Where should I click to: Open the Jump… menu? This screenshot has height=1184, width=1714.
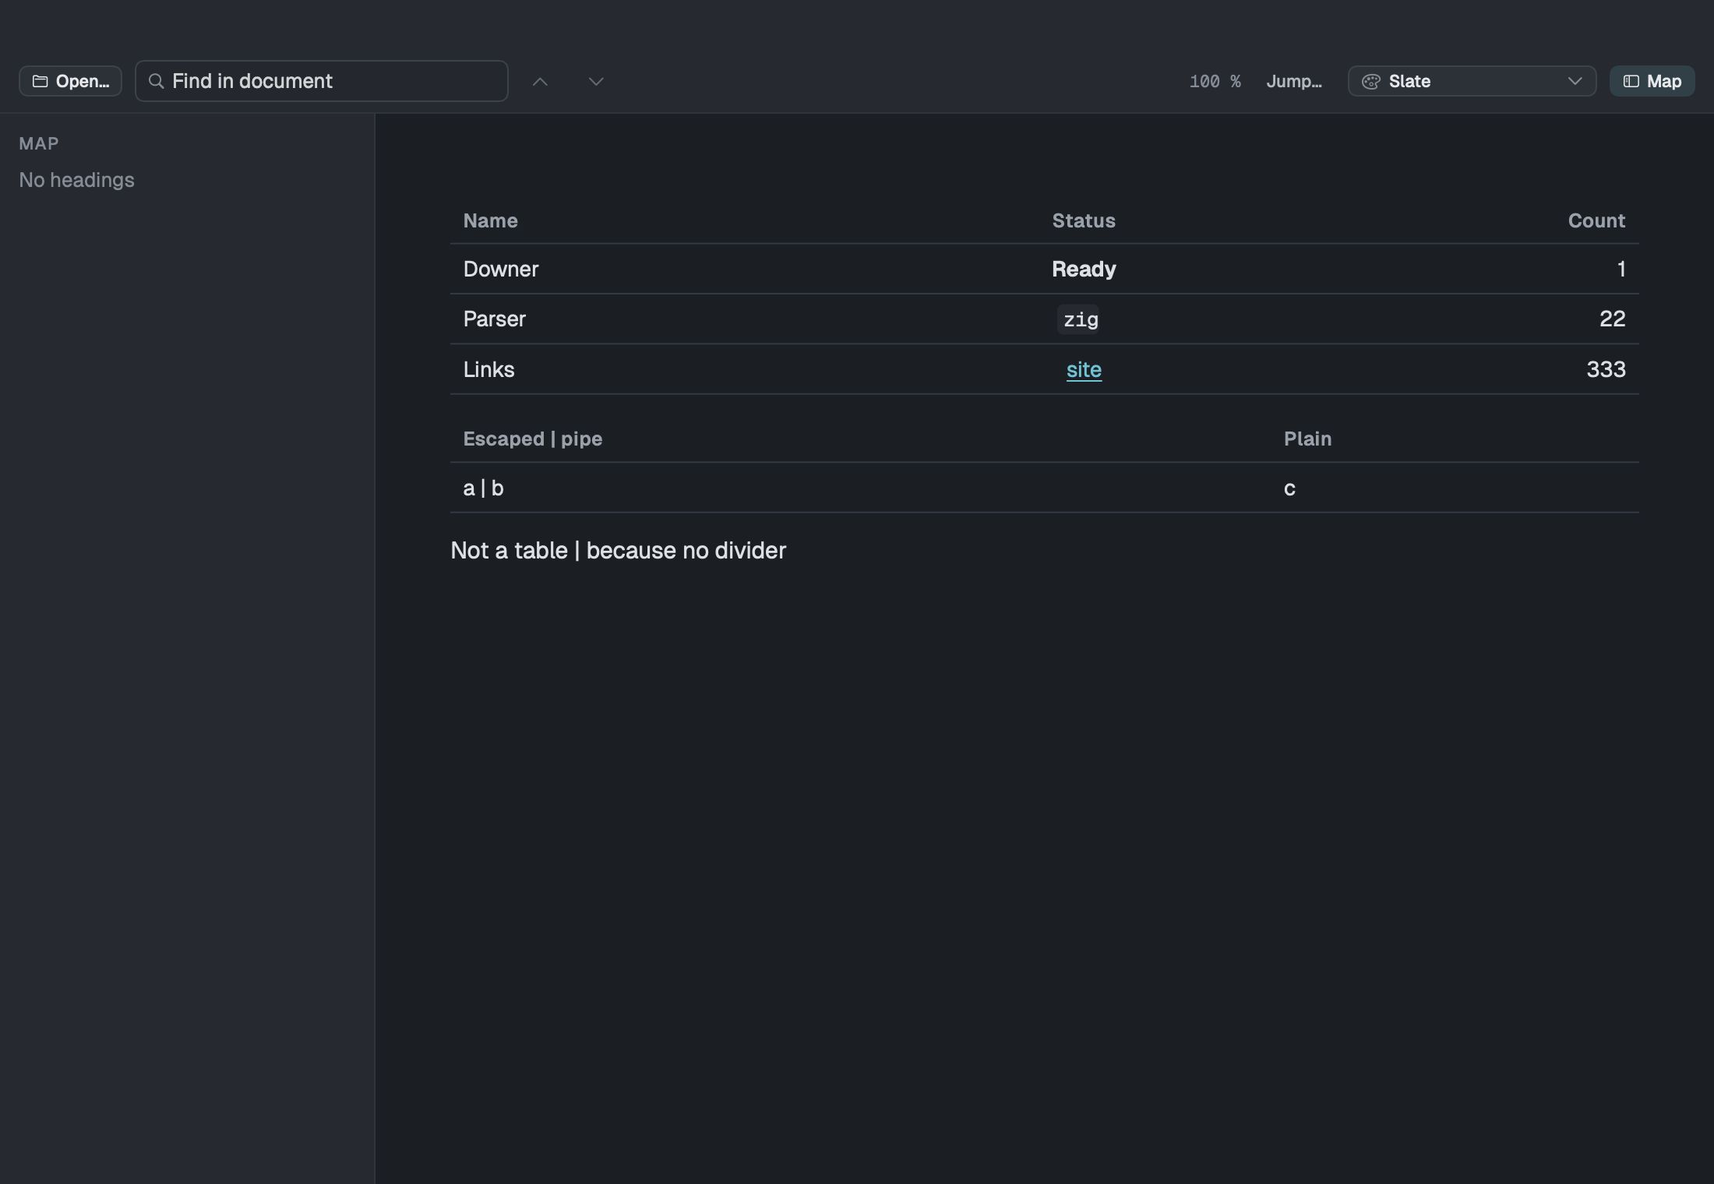(1293, 81)
